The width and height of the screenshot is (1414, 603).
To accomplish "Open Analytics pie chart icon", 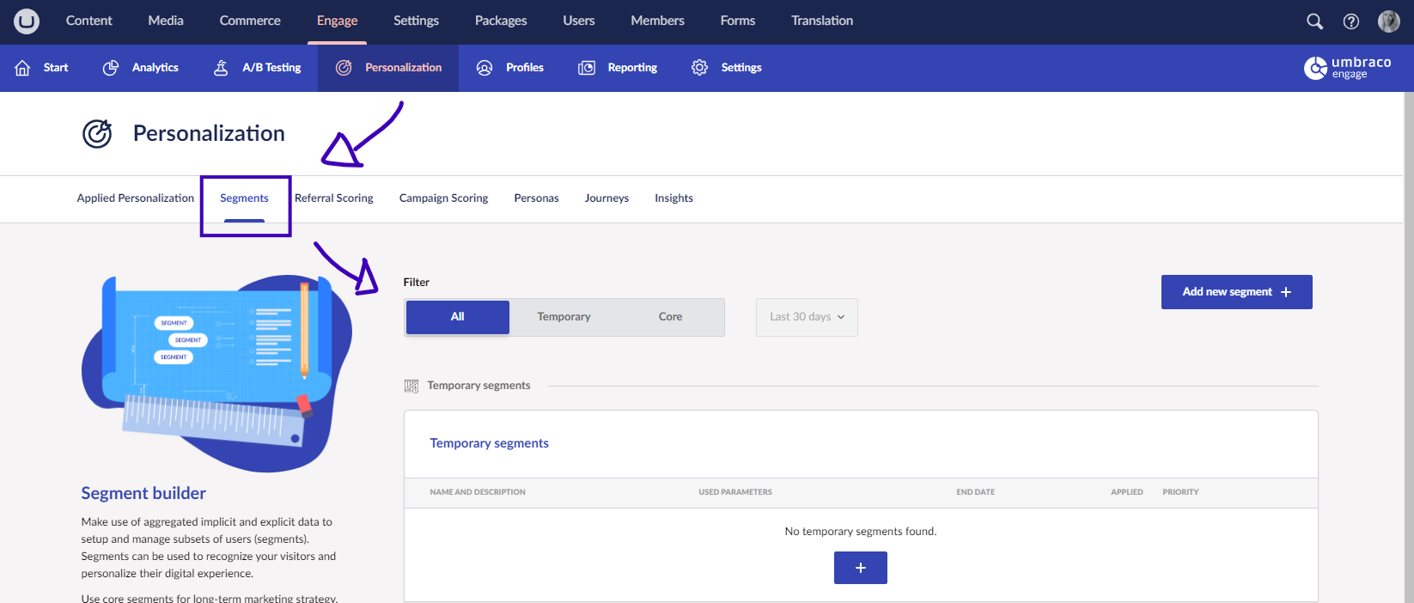I will click(111, 68).
